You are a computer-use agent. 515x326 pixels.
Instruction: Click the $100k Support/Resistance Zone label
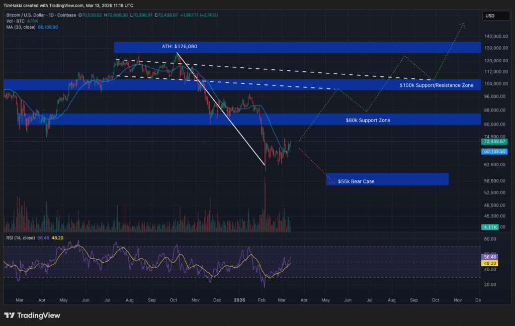click(436, 85)
